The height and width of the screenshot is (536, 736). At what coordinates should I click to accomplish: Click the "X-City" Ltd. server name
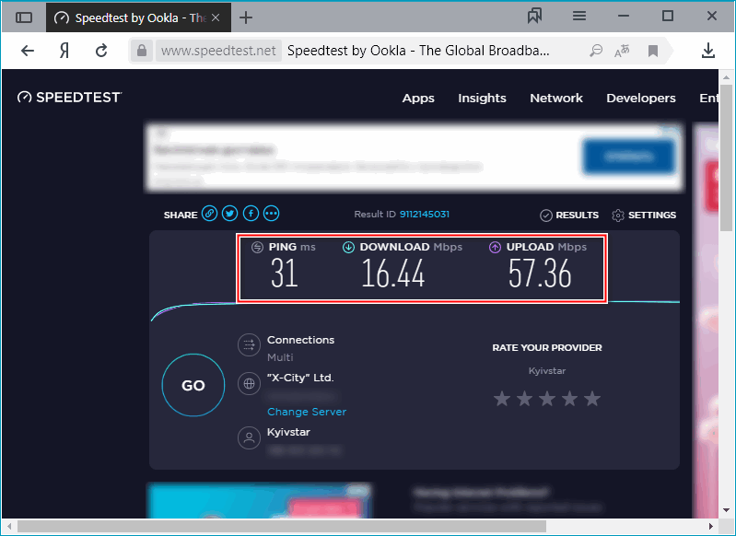[300, 378]
